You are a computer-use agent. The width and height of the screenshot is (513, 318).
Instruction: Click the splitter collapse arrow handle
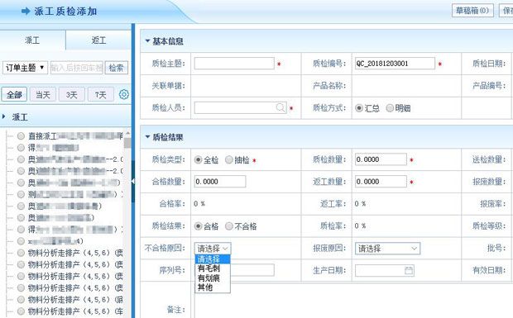(133, 182)
